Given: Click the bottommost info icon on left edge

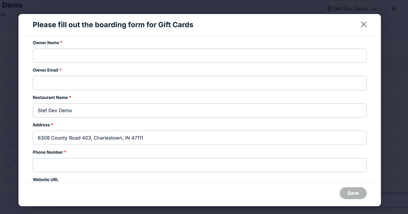Looking at the screenshot, I should [x=9, y=179].
